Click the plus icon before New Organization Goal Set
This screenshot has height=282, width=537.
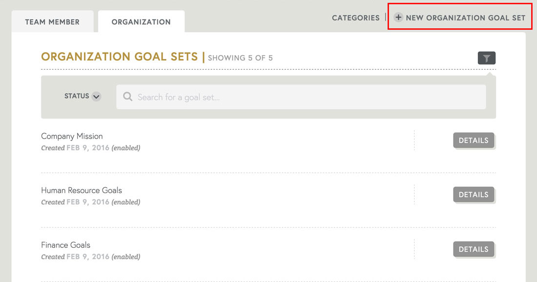(x=398, y=17)
